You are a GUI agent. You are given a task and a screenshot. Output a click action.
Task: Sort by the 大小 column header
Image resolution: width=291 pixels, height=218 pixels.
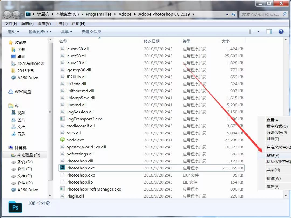(226, 41)
